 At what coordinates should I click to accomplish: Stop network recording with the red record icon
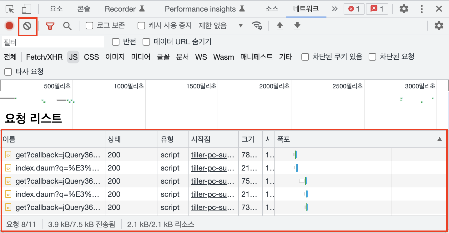click(x=9, y=26)
